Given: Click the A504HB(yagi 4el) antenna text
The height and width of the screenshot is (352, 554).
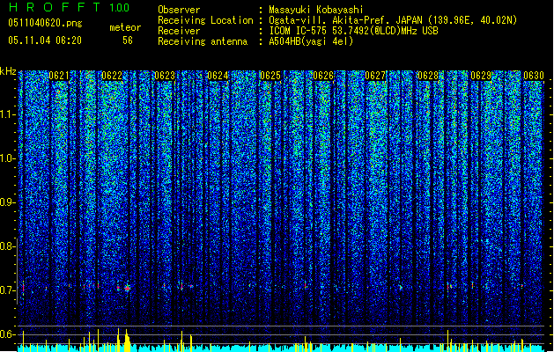Looking at the screenshot, I should click(x=311, y=41).
